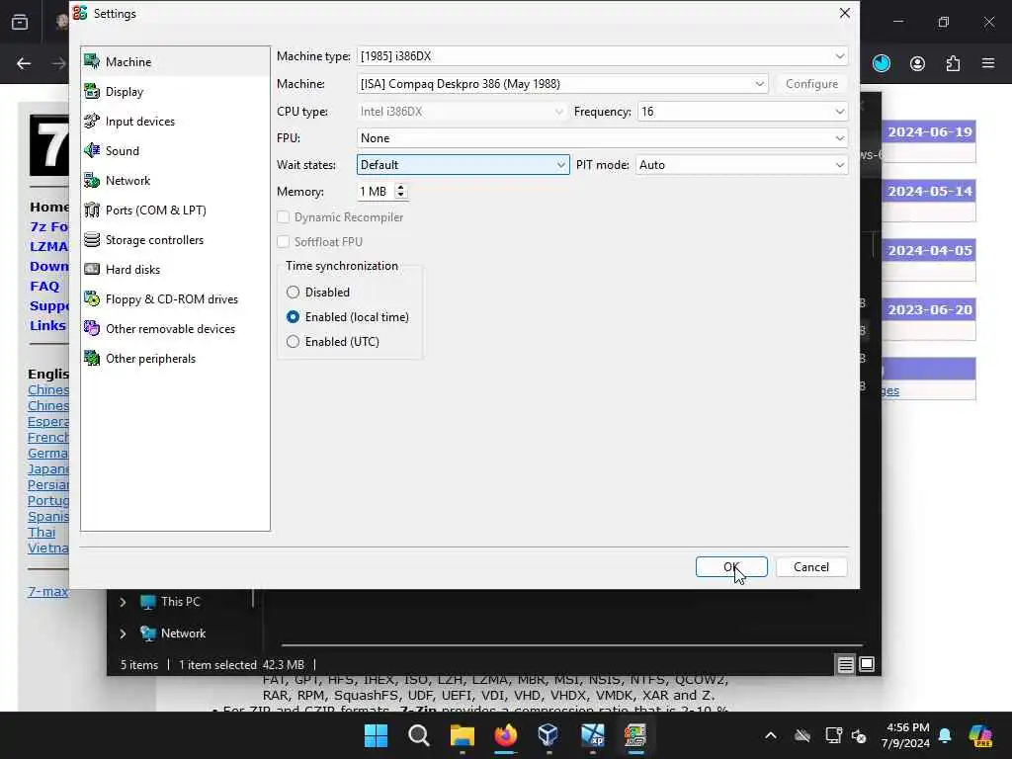Open the Thai language link
This screenshot has width=1012, height=759.
point(42,533)
